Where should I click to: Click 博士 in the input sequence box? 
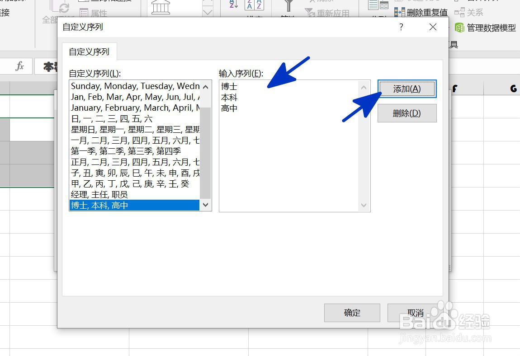[x=229, y=86]
